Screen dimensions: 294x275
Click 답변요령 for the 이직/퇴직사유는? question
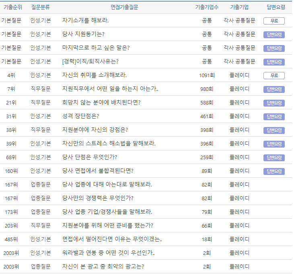click(274, 62)
